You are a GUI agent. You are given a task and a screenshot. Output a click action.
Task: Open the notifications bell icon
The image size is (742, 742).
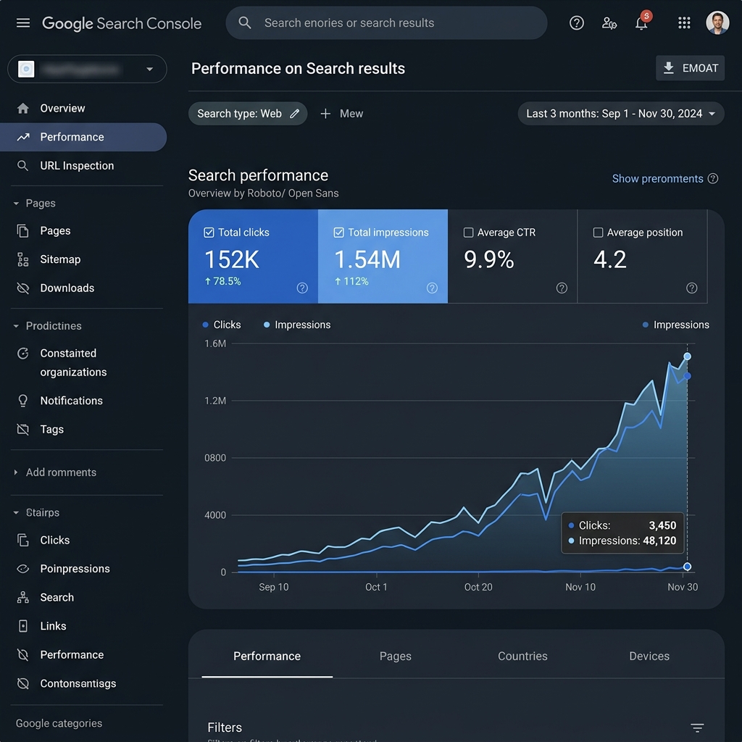coord(641,22)
